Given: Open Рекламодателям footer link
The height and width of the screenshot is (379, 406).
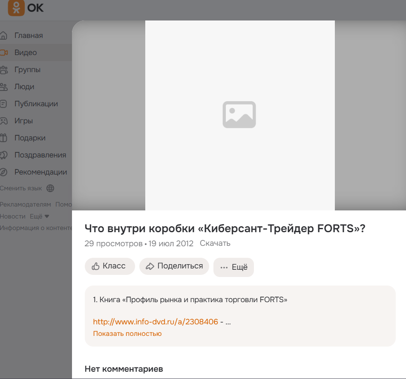Looking at the screenshot, I should [x=26, y=204].
